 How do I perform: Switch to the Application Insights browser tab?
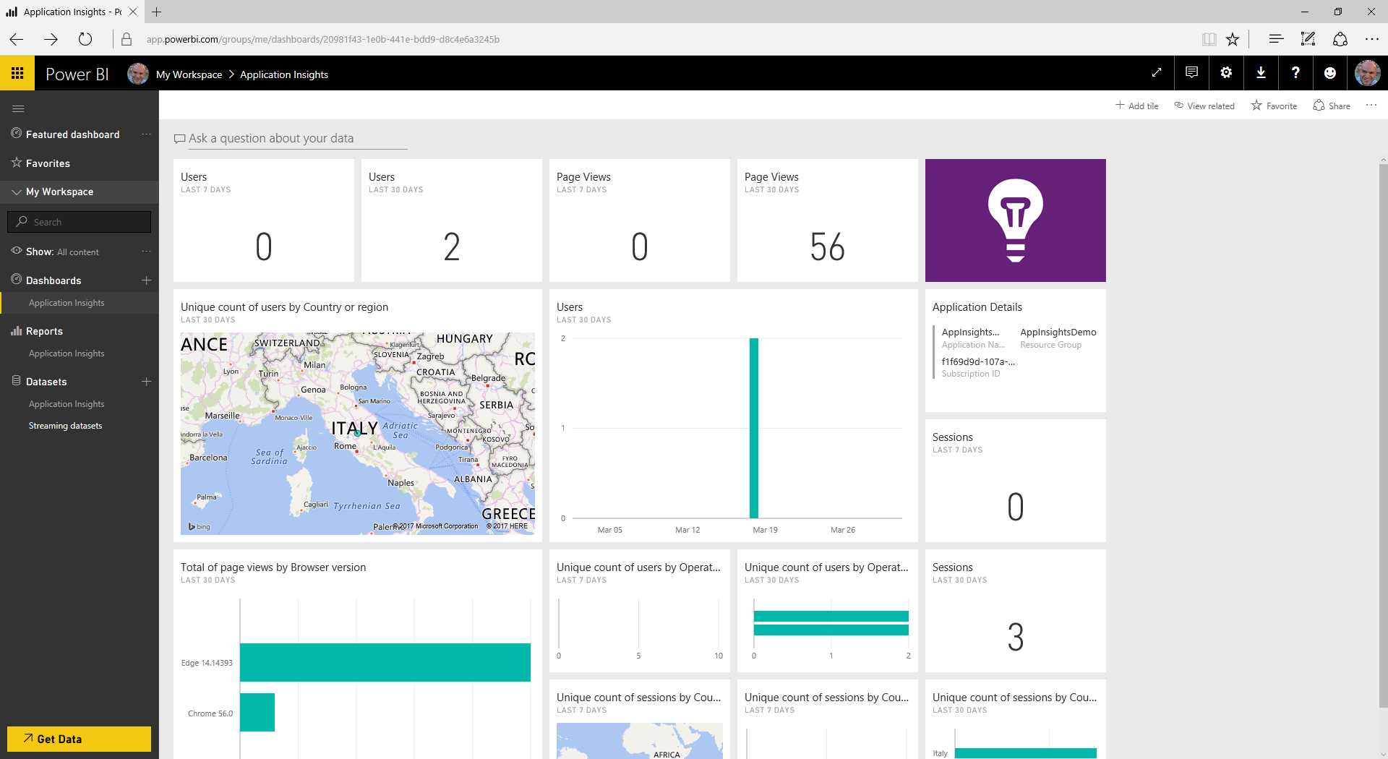click(x=69, y=12)
